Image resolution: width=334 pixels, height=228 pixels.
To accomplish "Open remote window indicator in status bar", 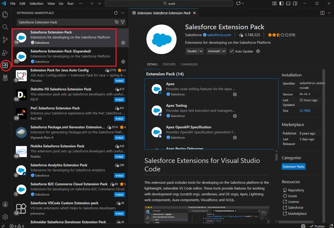I will click(3, 226).
